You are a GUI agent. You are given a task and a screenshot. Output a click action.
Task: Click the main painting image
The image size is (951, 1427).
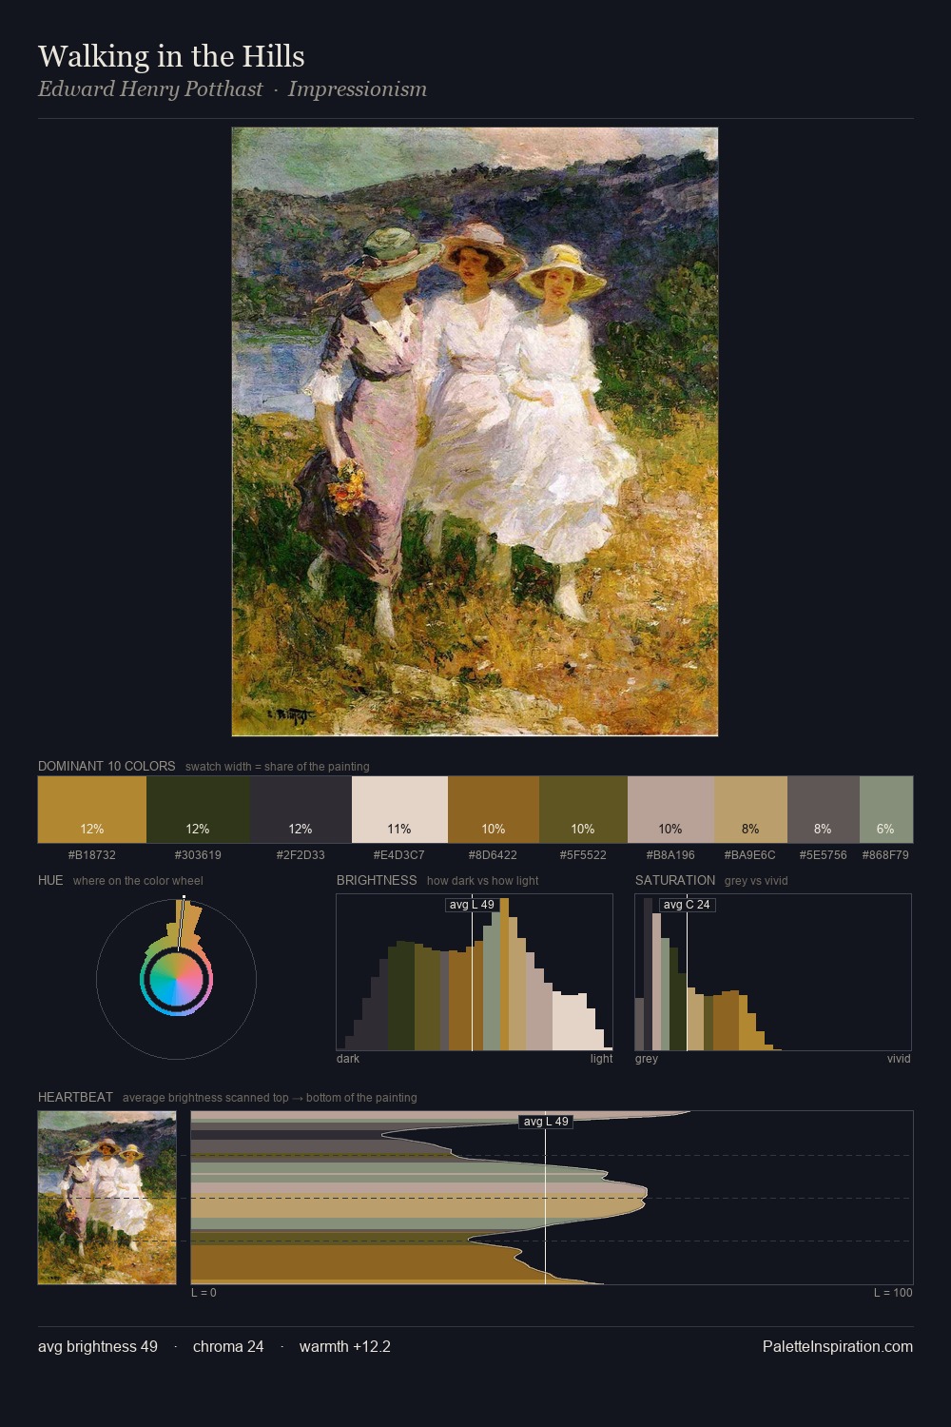[x=475, y=432]
